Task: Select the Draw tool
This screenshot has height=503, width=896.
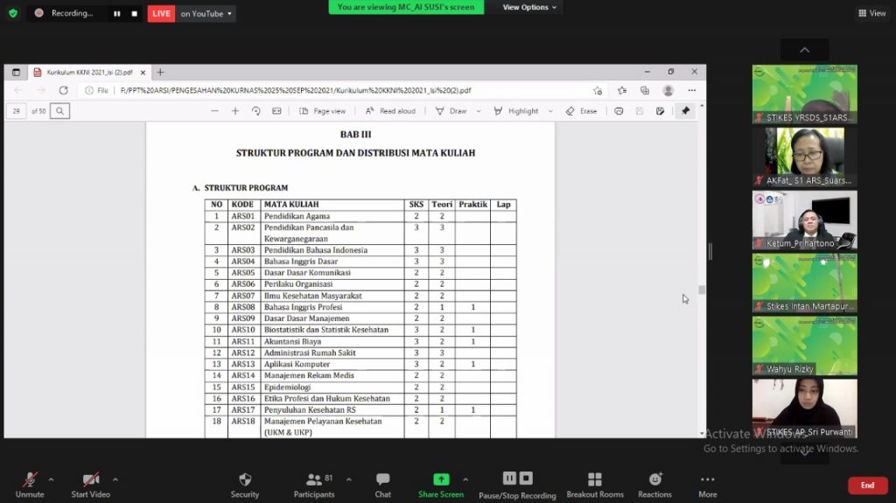Action: tap(451, 111)
